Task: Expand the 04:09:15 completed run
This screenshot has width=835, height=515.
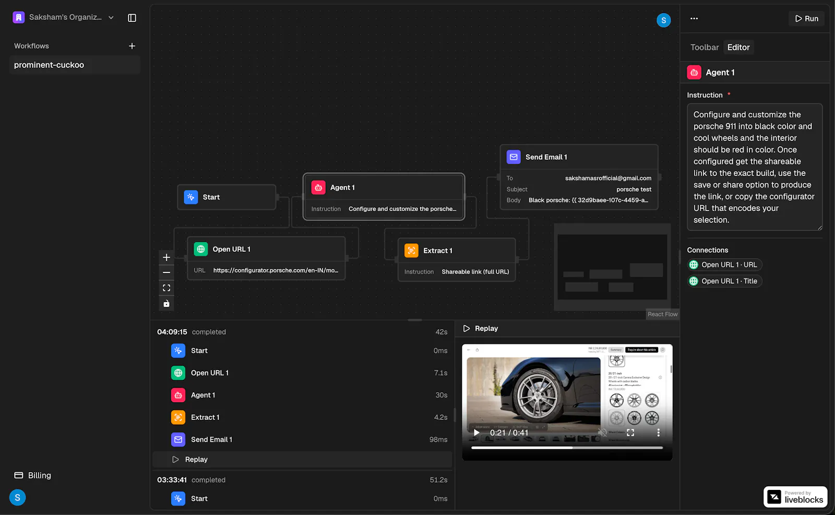Action: [x=302, y=332]
